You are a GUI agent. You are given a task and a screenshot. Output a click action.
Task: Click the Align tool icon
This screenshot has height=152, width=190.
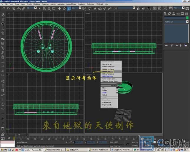144,9
